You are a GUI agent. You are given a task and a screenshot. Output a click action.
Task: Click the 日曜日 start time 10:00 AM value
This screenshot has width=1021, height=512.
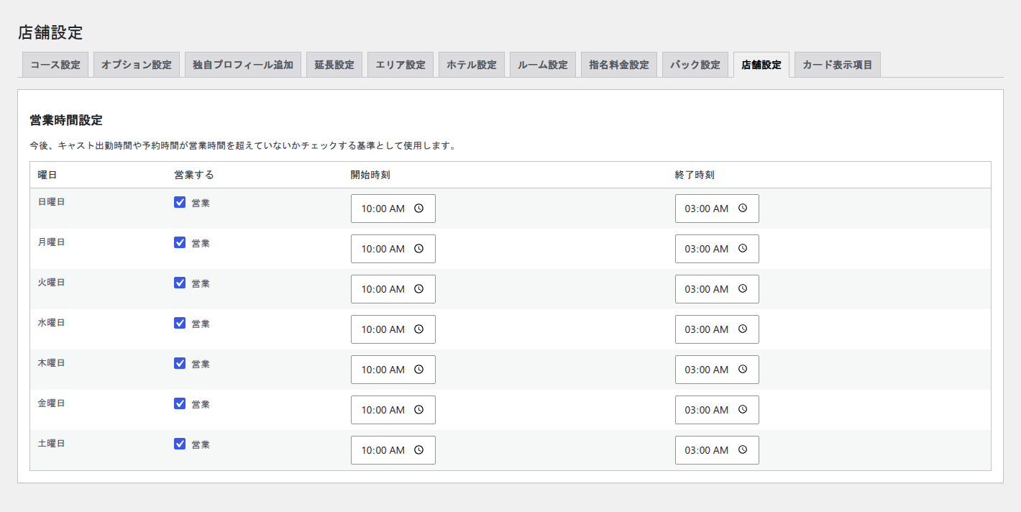[x=383, y=209]
